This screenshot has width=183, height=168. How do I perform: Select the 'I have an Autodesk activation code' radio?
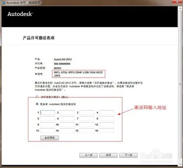(37, 104)
